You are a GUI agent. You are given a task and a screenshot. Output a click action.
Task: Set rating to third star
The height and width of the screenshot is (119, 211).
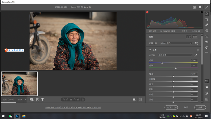(71, 99)
